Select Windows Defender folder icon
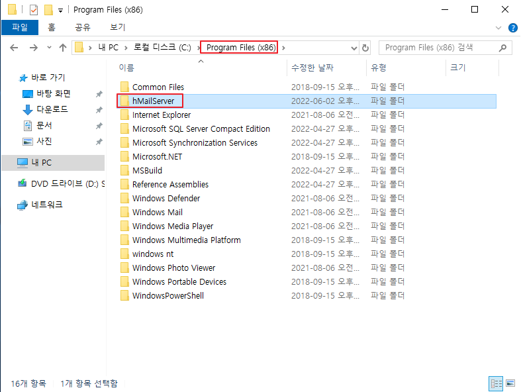This screenshot has width=521, height=392. 124,199
